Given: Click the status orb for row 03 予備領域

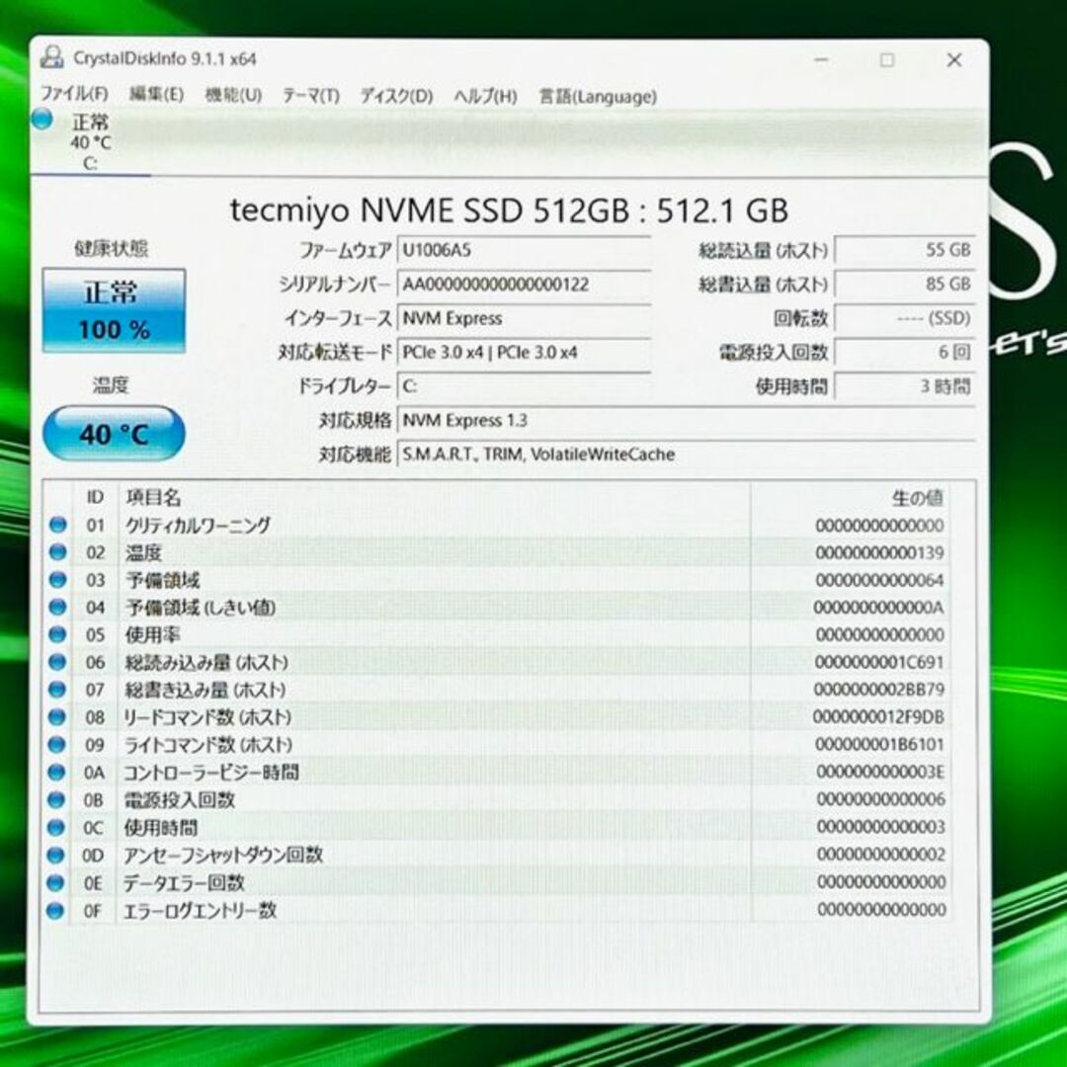Looking at the screenshot, I should click(58, 580).
